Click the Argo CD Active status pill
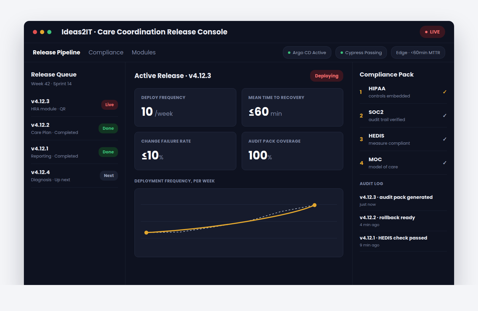478x311 pixels. [x=307, y=53]
